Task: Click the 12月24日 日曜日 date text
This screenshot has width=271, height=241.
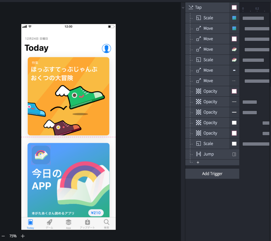Action: click(37, 39)
